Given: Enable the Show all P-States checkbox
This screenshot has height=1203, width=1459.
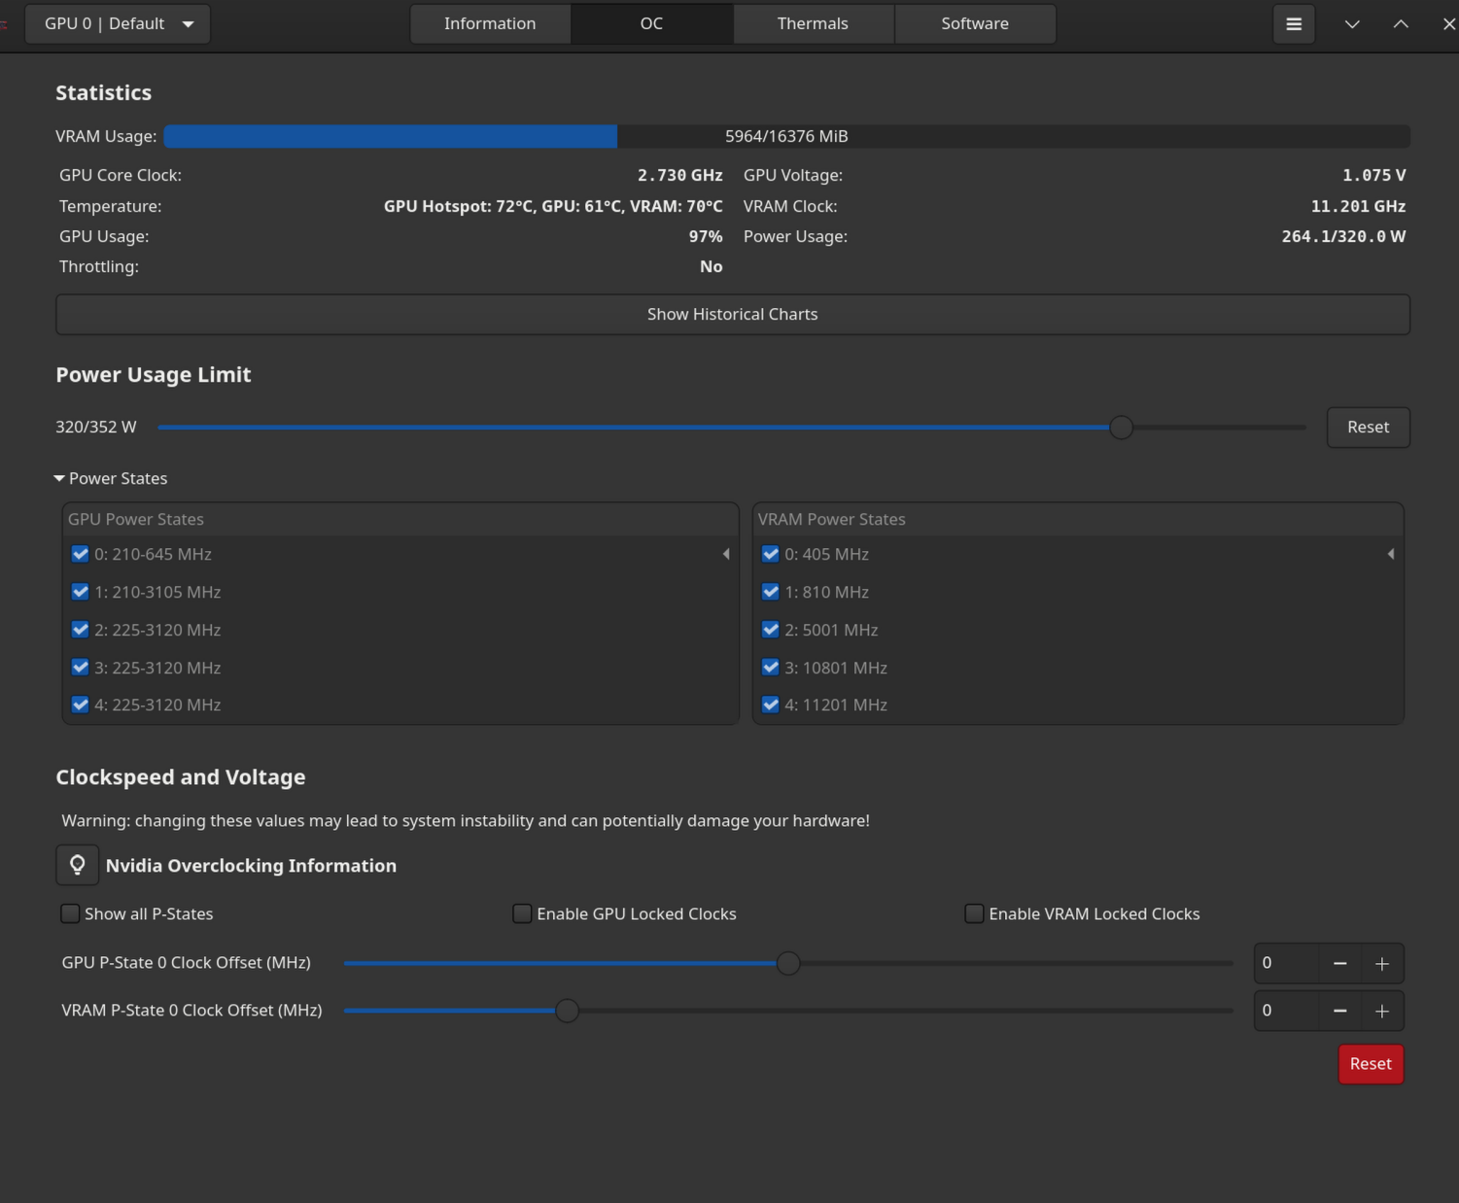Looking at the screenshot, I should tap(70, 913).
